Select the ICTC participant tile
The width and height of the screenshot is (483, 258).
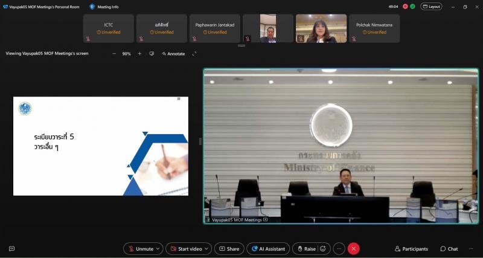(109, 28)
